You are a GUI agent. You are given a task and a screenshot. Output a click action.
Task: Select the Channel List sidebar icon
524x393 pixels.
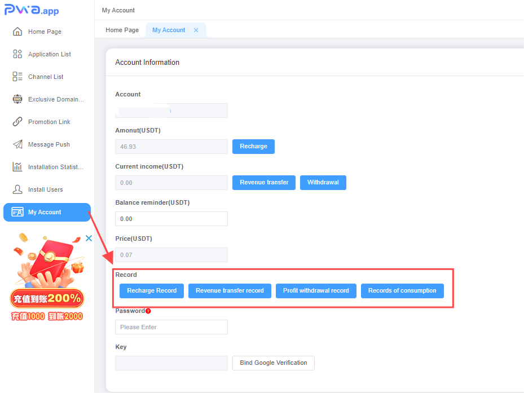point(17,77)
